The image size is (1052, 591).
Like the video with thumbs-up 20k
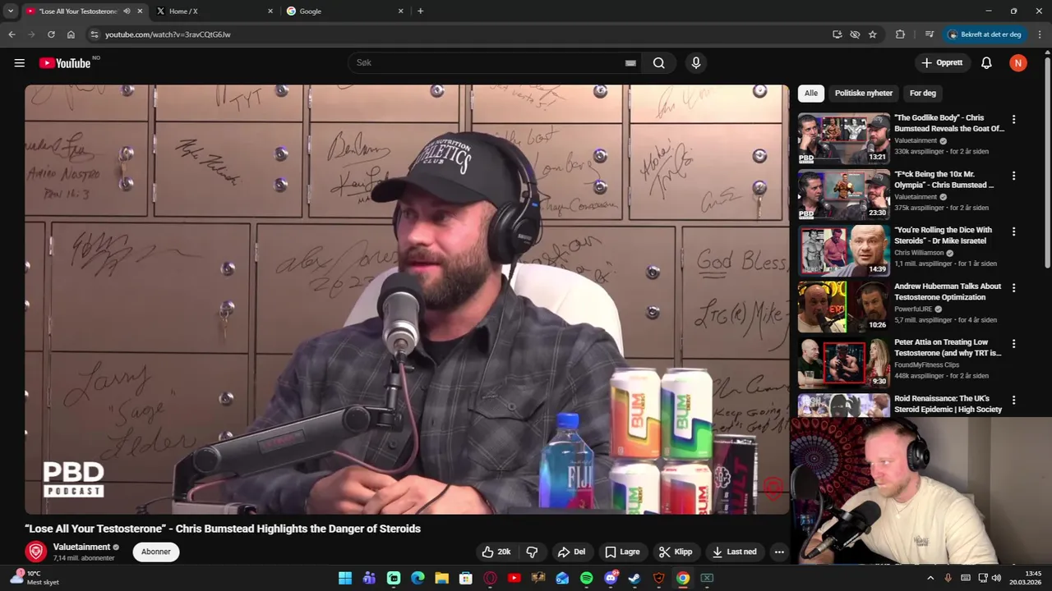click(x=496, y=552)
